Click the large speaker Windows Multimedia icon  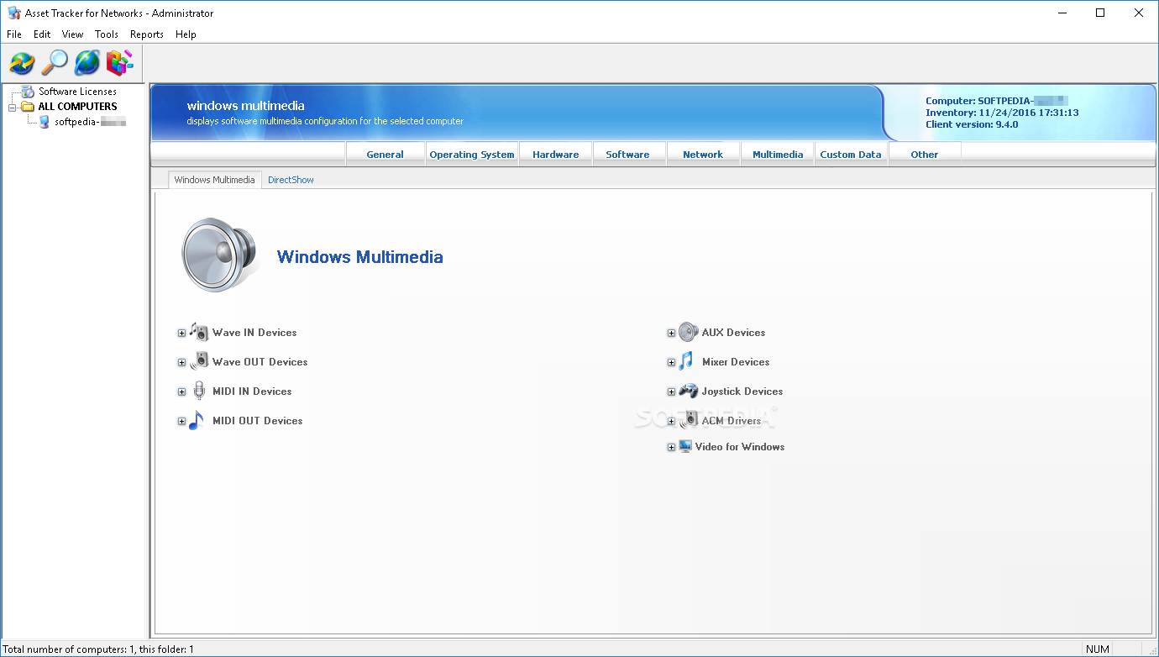(x=218, y=255)
